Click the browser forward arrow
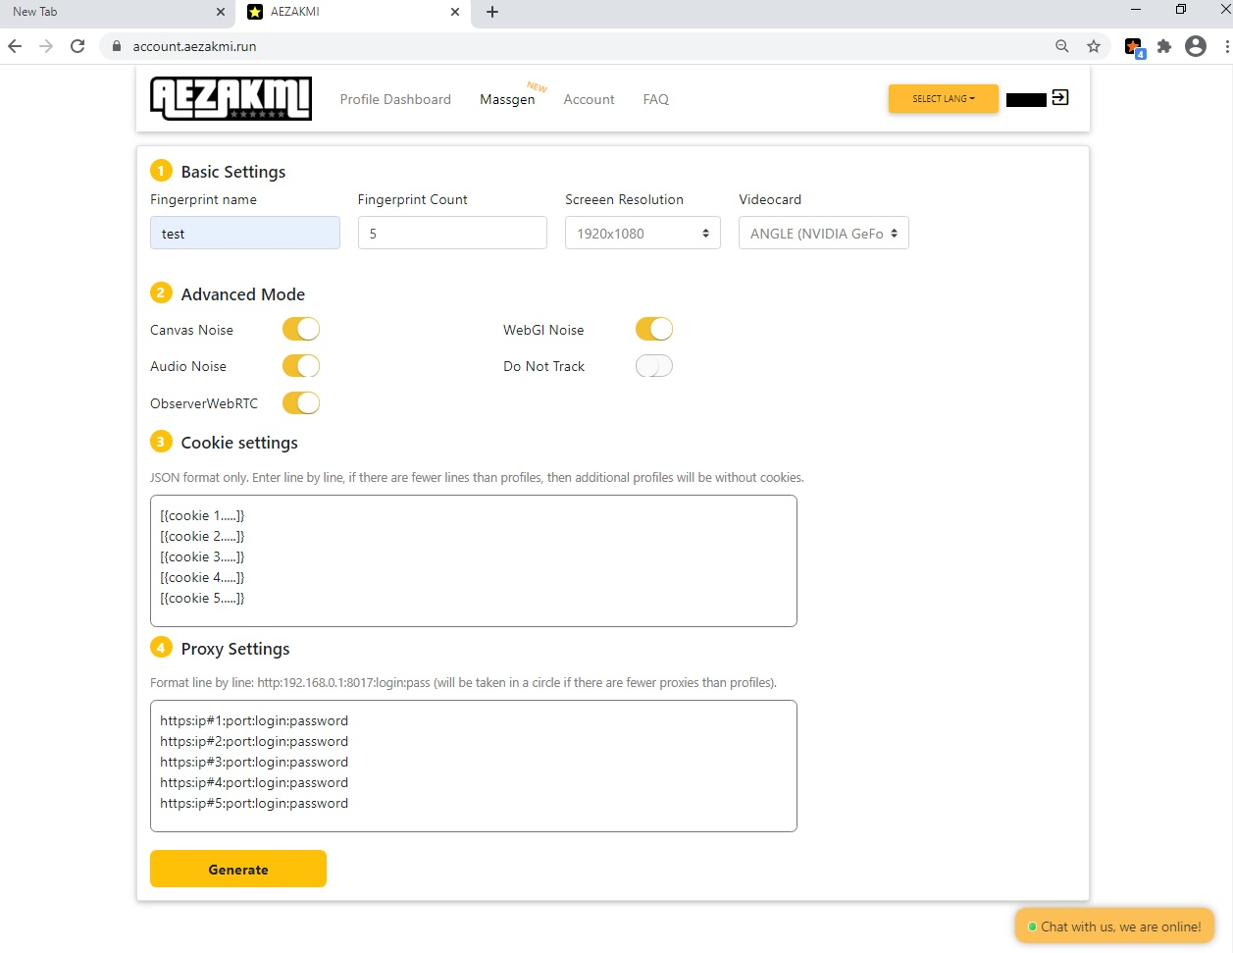This screenshot has width=1233, height=953. (46, 46)
